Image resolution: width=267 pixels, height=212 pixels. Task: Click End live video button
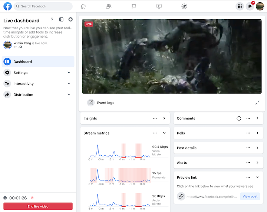pos(38,206)
